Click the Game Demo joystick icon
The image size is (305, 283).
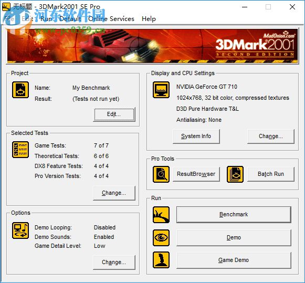pyautogui.click(x=161, y=260)
